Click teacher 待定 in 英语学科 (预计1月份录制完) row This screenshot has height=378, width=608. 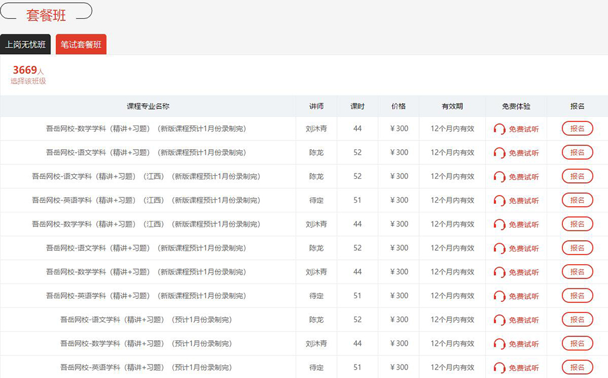316,368
